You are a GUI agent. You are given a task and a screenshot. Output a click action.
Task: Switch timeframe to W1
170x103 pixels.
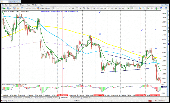point(120,8)
